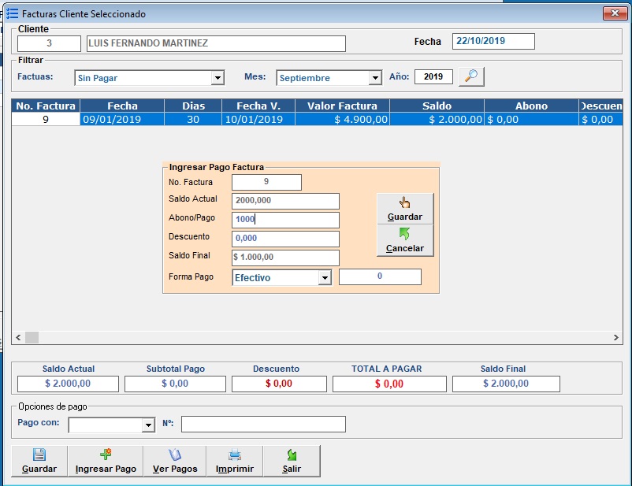Click the Abono/Pago input field
Viewport: 632px width, 486px height.
tap(285, 220)
